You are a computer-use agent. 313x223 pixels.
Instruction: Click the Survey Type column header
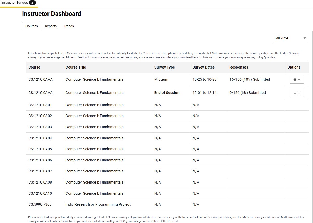[x=165, y=67]
